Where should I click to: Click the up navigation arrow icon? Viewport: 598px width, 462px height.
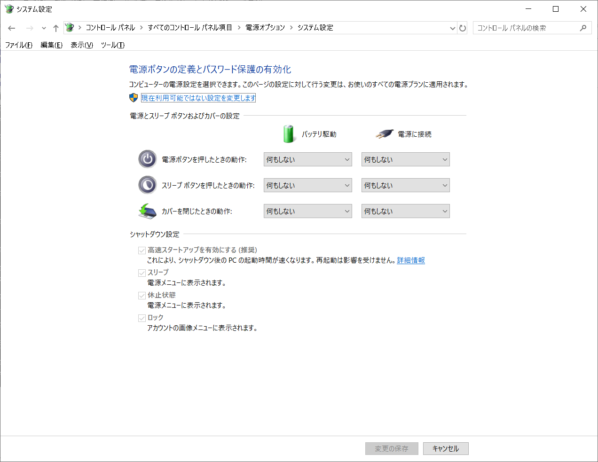coord(55,28)
